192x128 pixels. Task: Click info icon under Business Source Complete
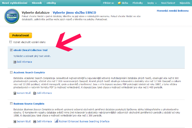click(x=35, y=121)
